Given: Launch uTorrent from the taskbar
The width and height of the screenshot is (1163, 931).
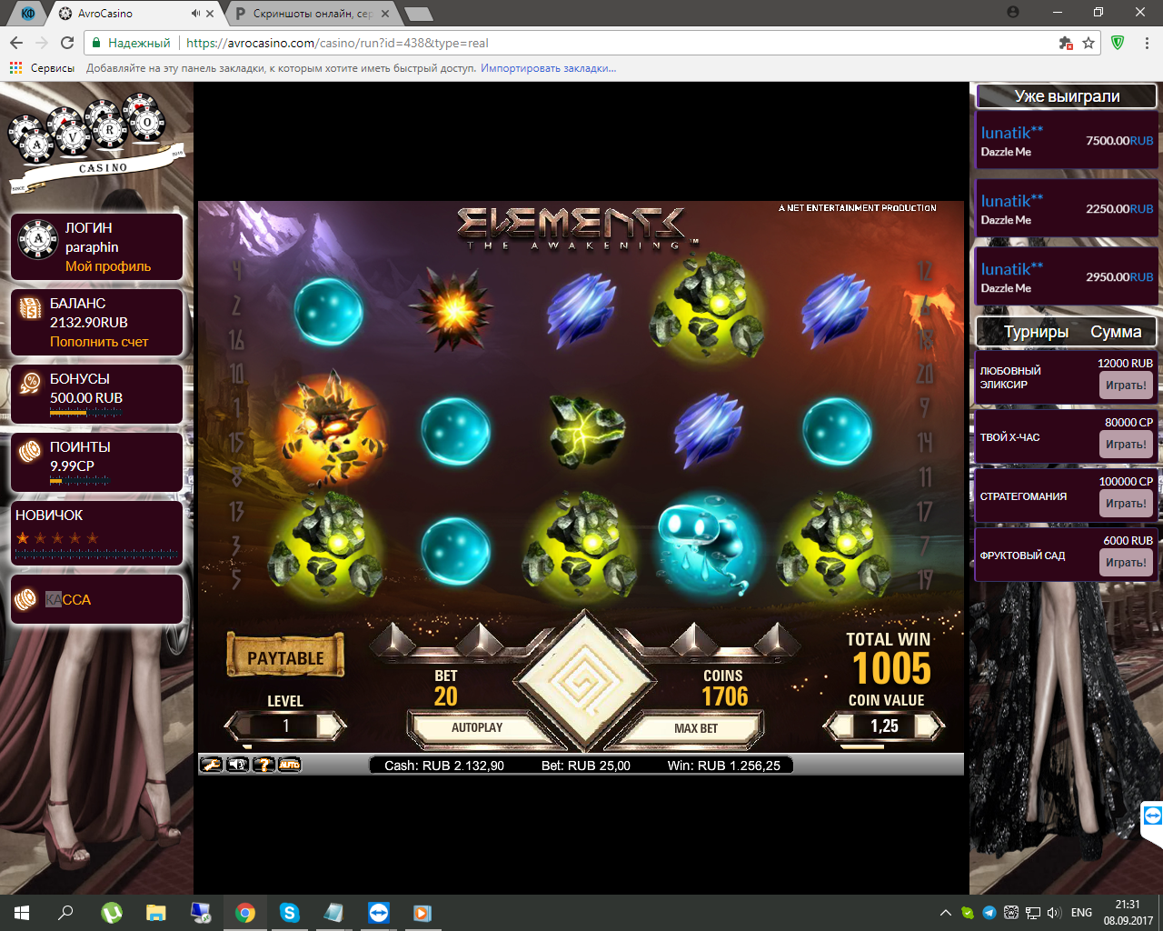Looking at the screenshot, I should coord(112,913).
